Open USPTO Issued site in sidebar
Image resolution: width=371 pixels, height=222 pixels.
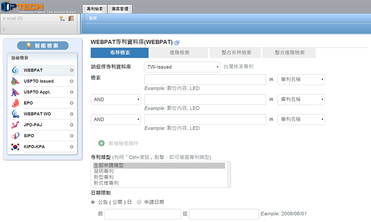point(43,81)
